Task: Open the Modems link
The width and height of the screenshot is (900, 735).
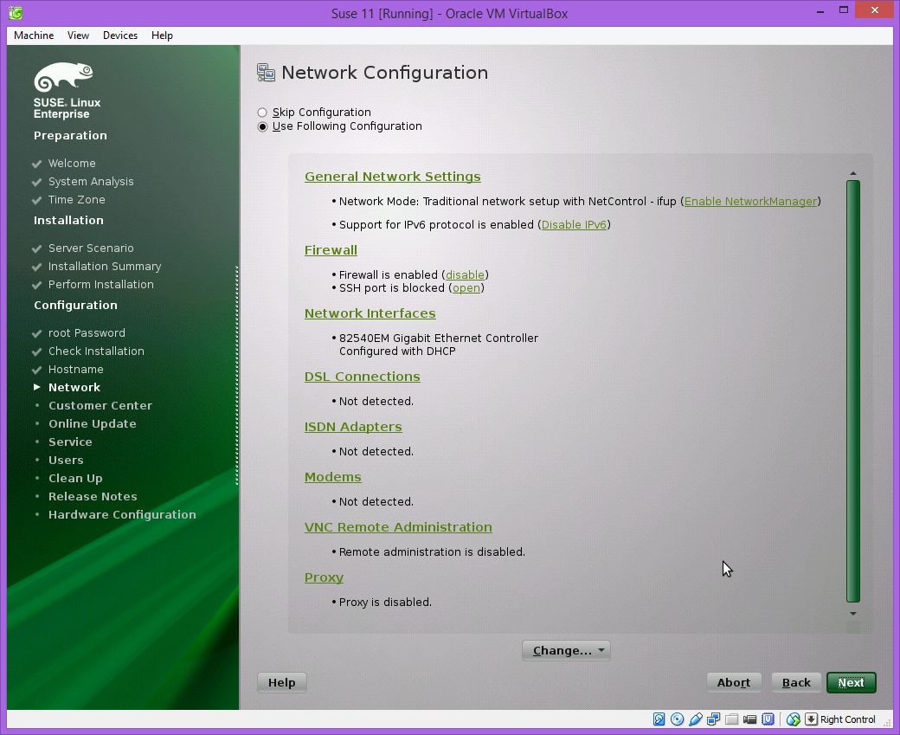Action: coord(333,477)
